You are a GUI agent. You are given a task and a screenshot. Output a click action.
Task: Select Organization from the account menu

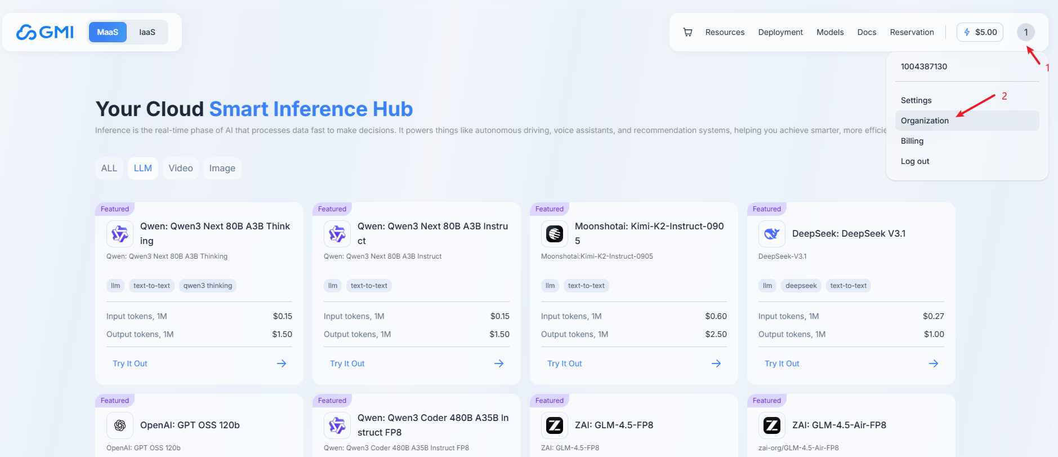click(925, 121)
